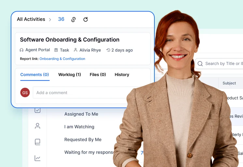Open the knowledge base book icon in sidebar
243x167 pixels.
click(x=37, y=142)
